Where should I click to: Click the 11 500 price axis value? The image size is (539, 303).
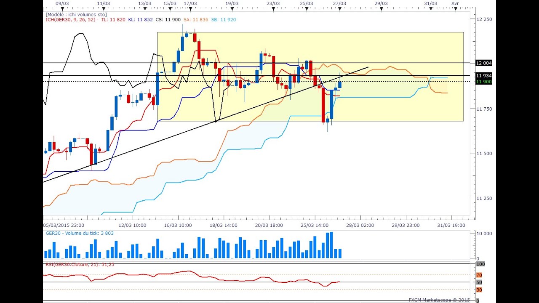pos(484,154)
